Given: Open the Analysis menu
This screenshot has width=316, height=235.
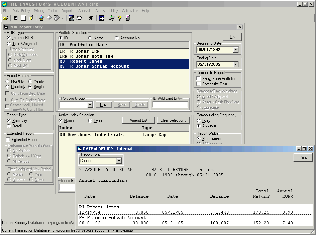Looking at the screenshot, I should pos(85,11).
